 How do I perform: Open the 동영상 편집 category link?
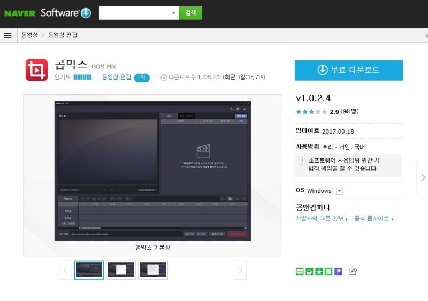point(117,77)
